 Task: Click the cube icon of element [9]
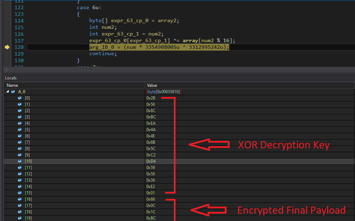tap(20, 155)
